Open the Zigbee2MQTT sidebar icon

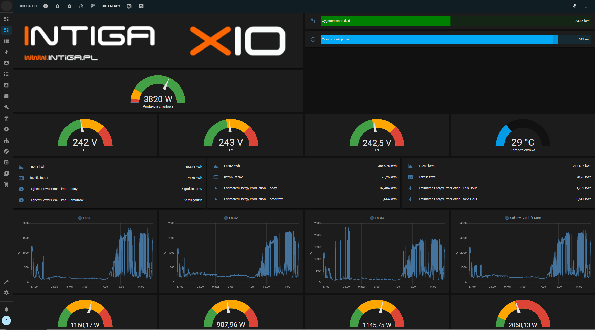(x=6, y=151)
